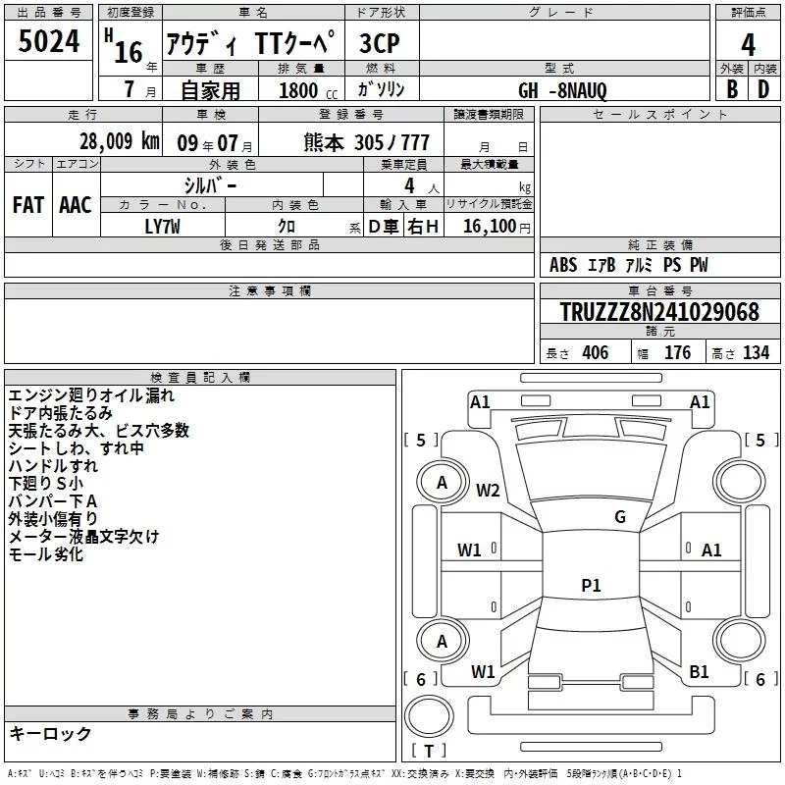785x785 pixels.
Task: Select the unmarked rear-right wheel circle
Action: point(740,641)
